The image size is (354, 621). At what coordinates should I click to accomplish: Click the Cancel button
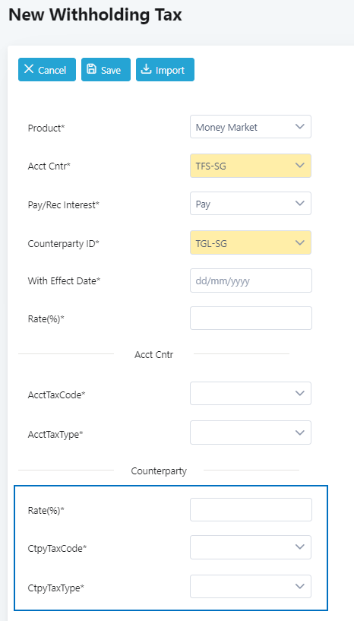click(47, 70)
